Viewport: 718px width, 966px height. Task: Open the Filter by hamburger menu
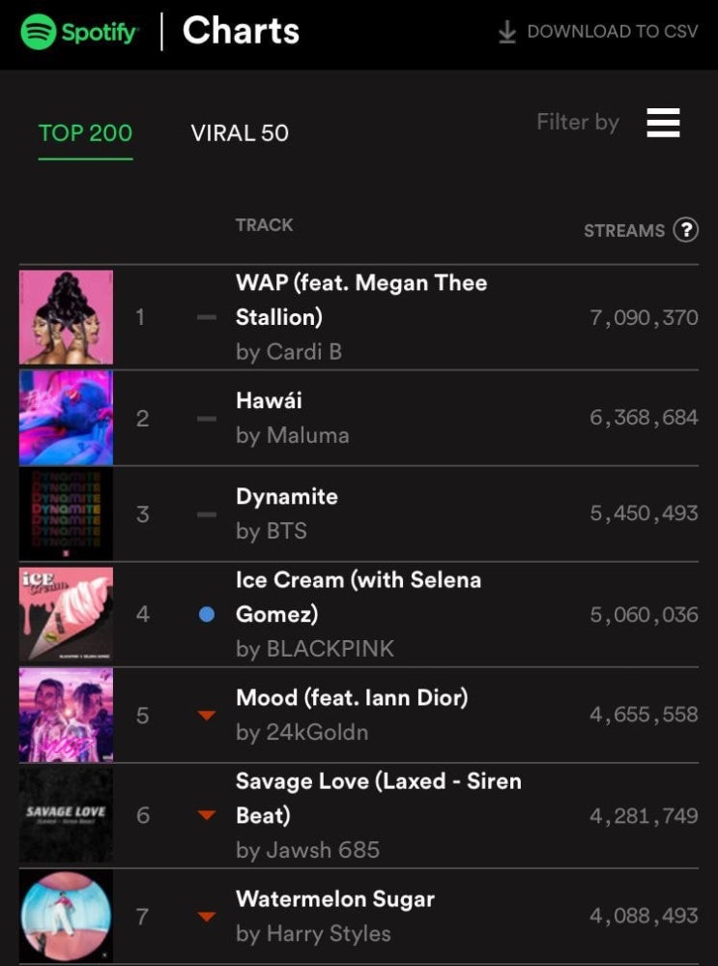663,123
